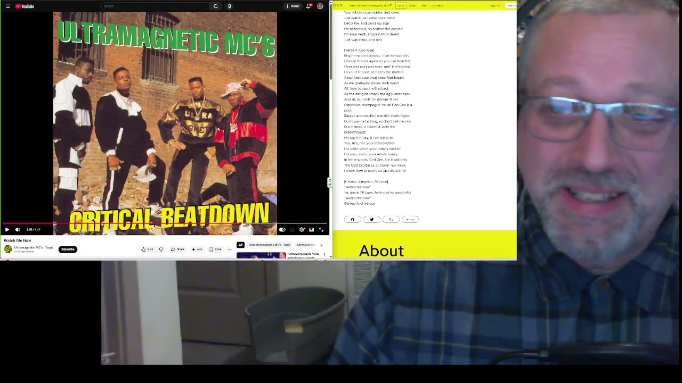Select the Alternative chip in recommendations

click(x=305, y=245)
